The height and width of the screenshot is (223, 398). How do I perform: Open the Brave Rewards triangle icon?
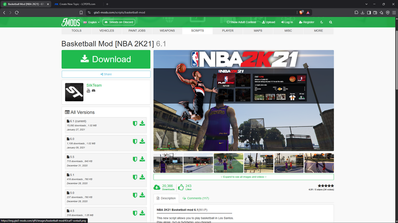[308, 12]
